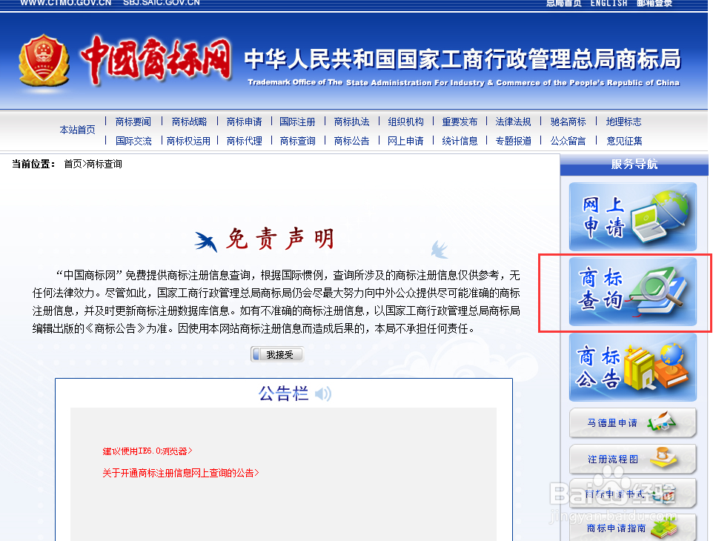Click the 邮箱登录 top link

click(654, 3)
